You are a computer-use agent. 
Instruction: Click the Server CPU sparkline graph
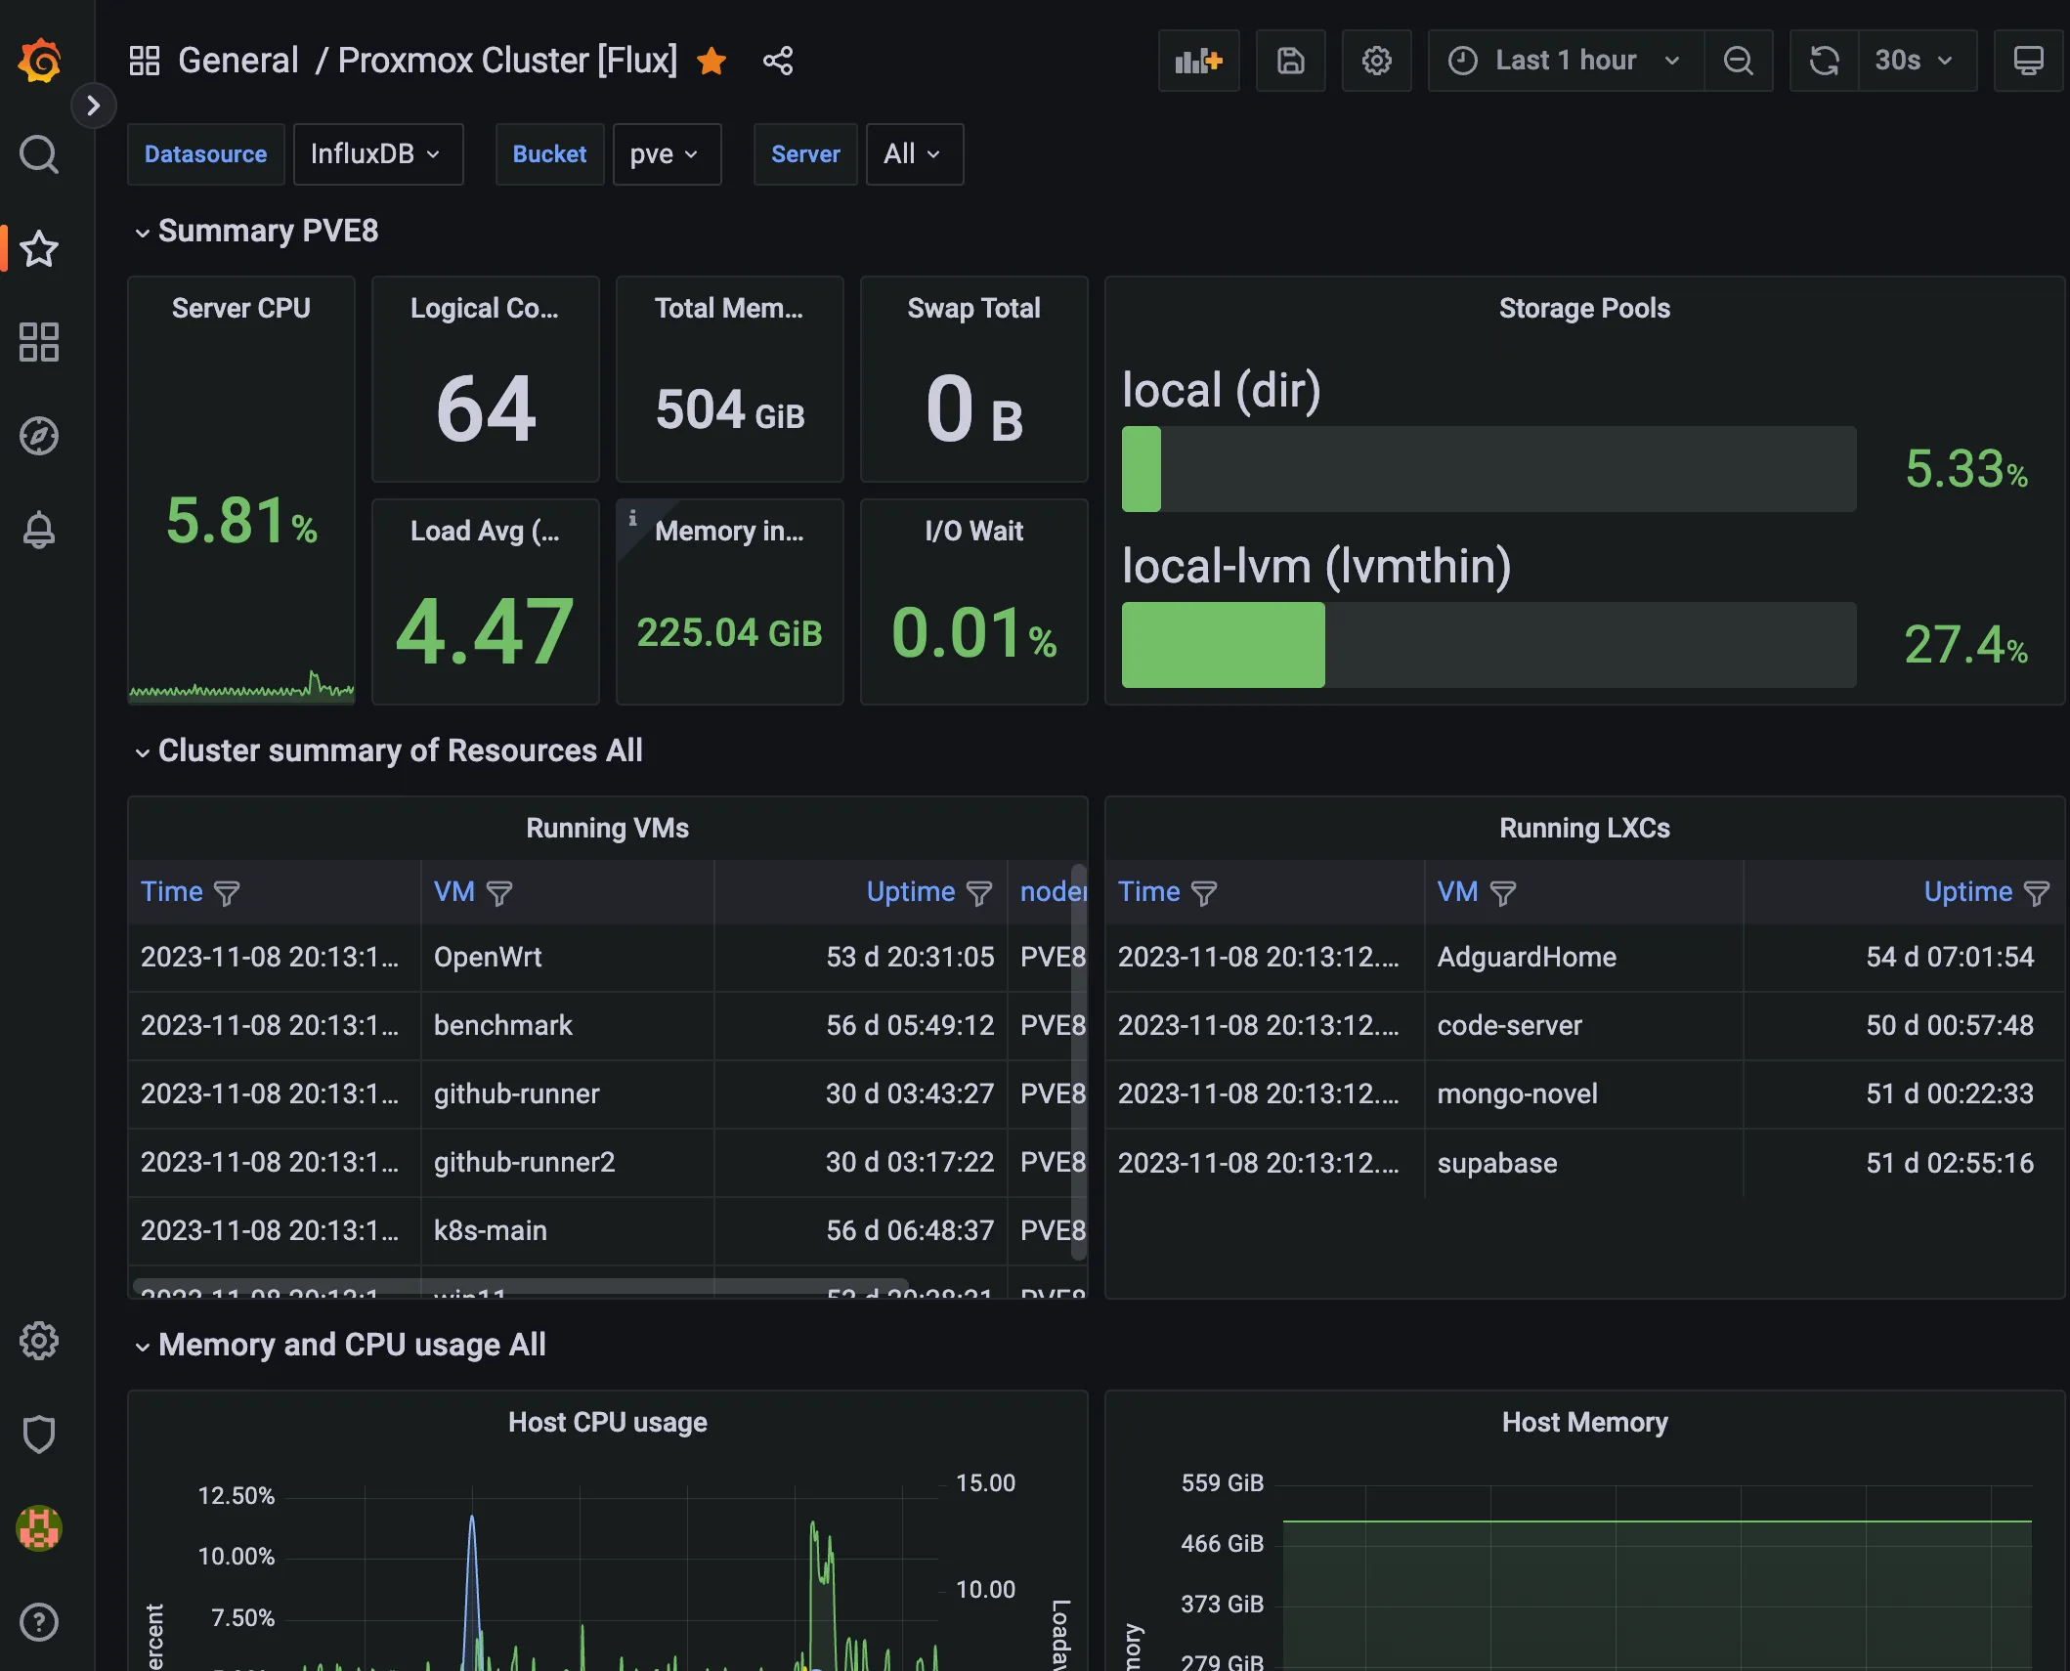pyautogui.click(x=241, y=686)
